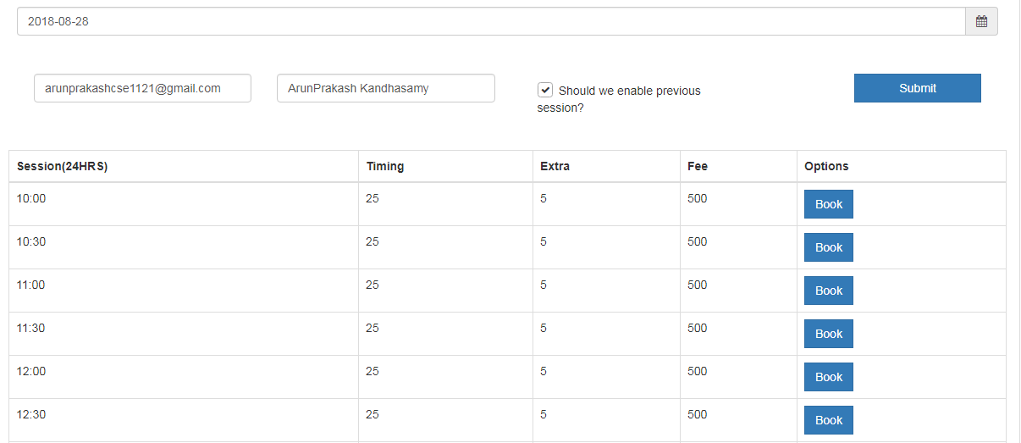Click the Extra column header
Viewport: 1021px width, 443px height.
(555, 166)
